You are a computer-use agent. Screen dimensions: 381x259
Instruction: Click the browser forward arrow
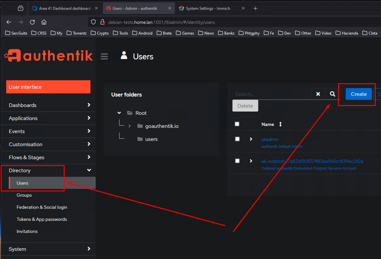click(20, 22)
